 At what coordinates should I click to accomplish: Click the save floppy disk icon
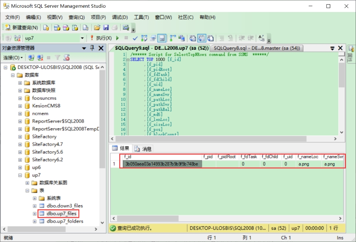tap(106, 27)
